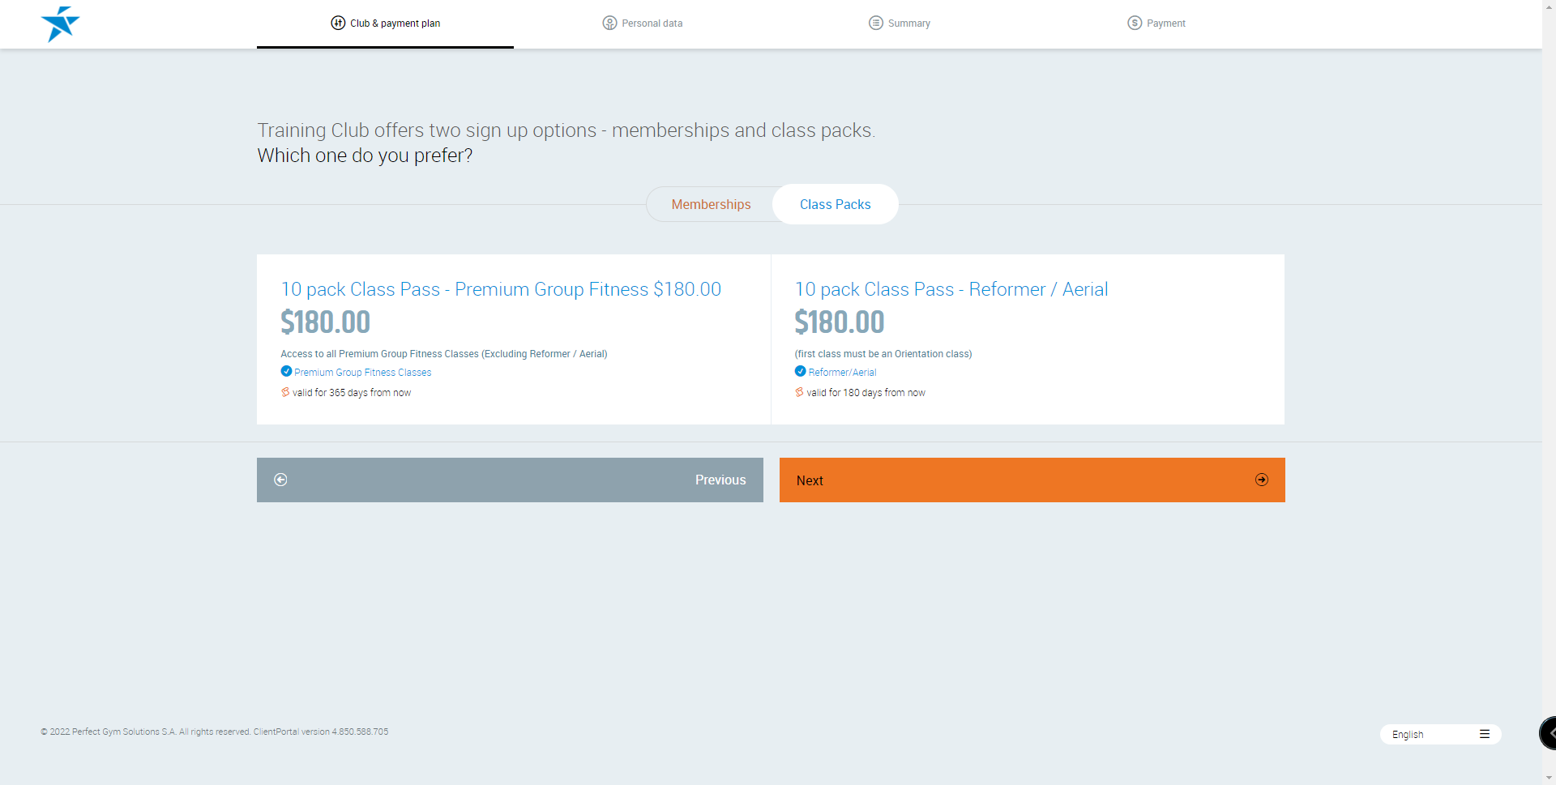Click the Personal data step icon
1556x785 pixels.
pyautogui.click(x=609, y=23)
